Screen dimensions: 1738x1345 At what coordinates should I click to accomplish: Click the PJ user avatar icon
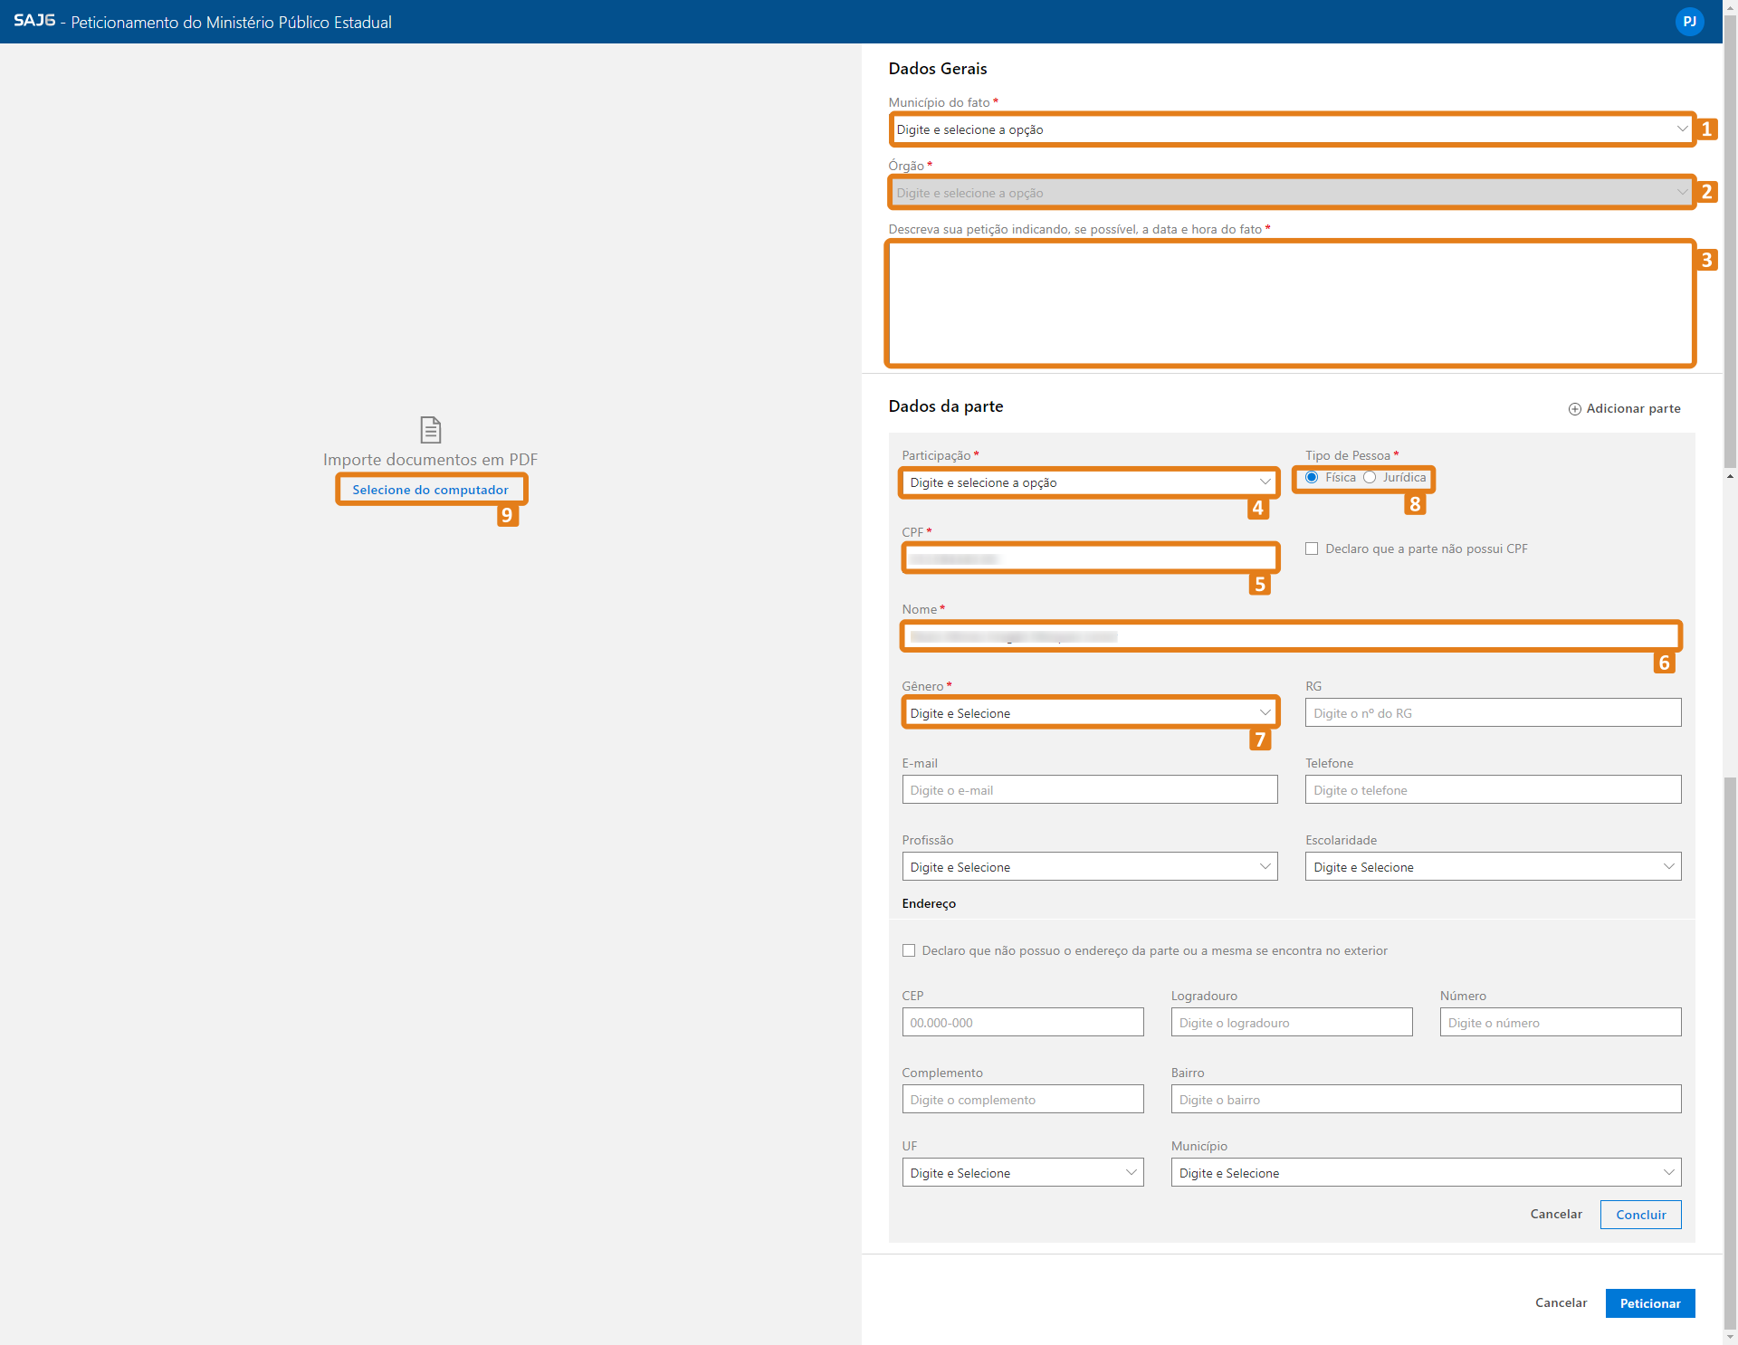1689,22
